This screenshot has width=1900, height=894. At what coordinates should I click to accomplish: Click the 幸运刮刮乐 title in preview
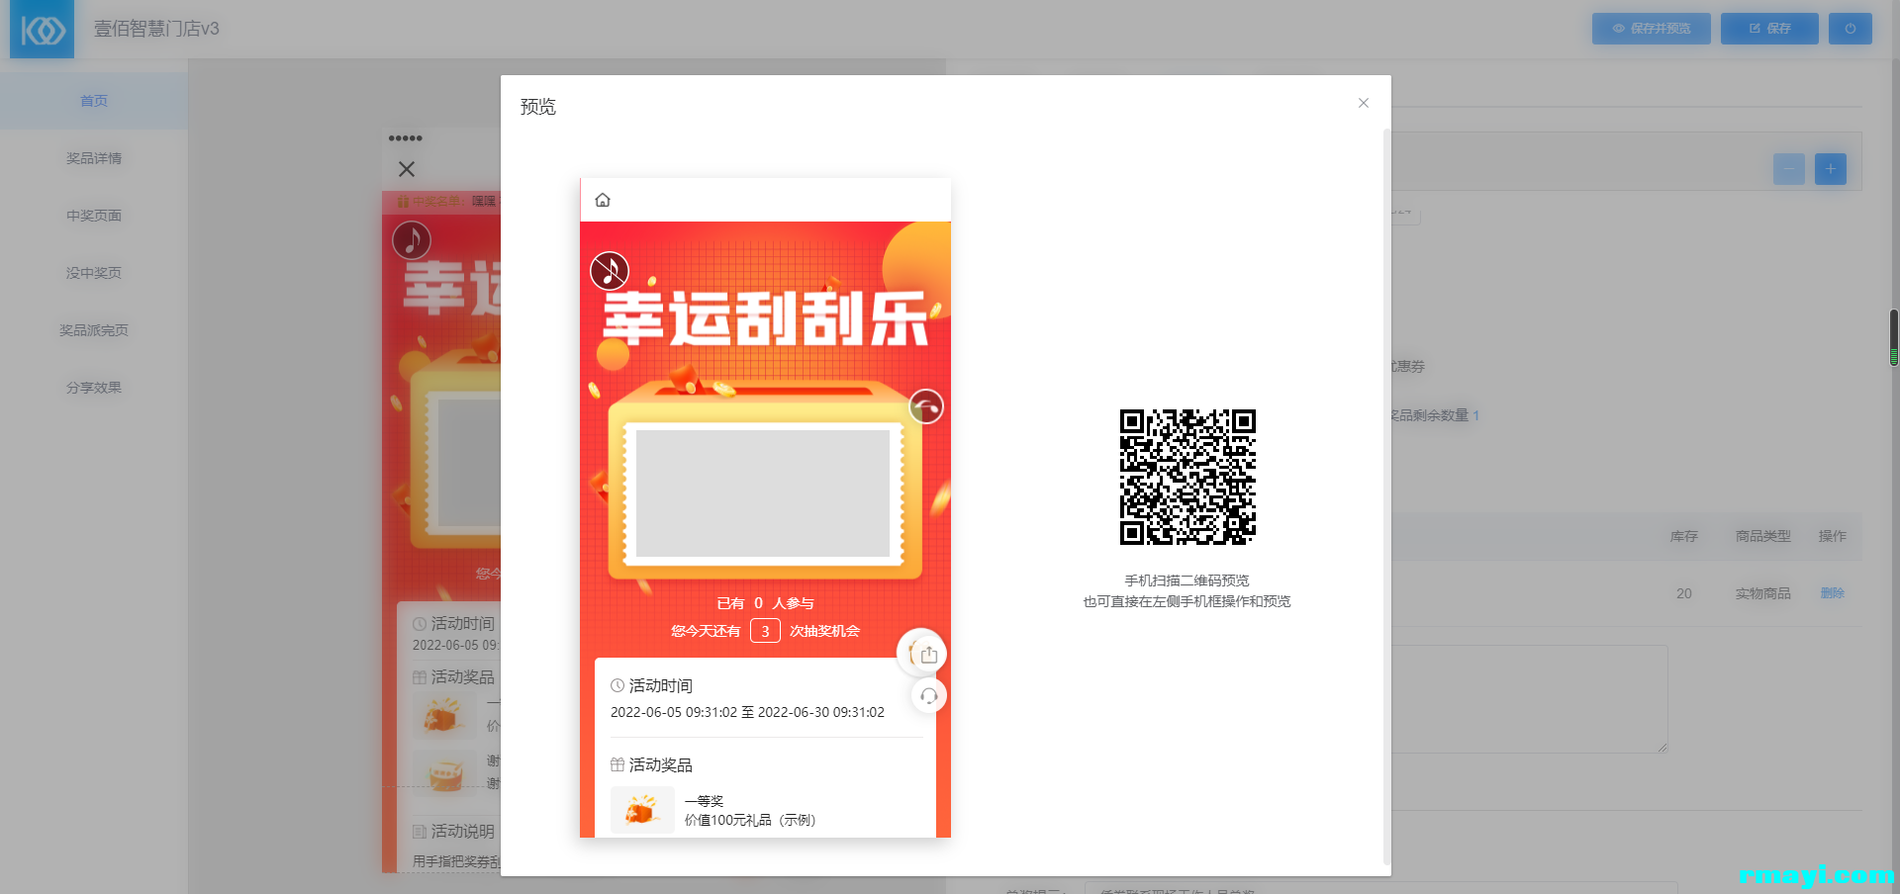coord(765,318)
